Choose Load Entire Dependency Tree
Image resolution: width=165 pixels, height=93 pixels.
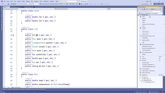tap(149, 67)
